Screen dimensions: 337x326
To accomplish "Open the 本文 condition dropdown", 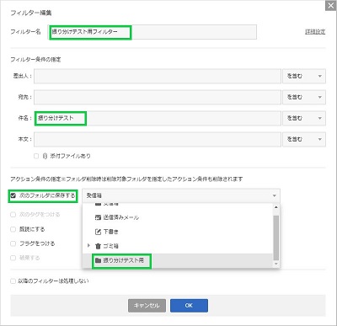I will pyautogui.click(x=304, y=139).
